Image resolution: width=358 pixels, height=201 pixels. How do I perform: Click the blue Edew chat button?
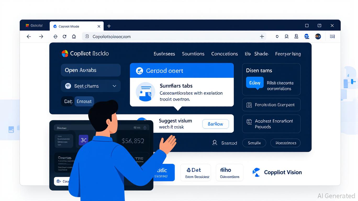(255, 83)
